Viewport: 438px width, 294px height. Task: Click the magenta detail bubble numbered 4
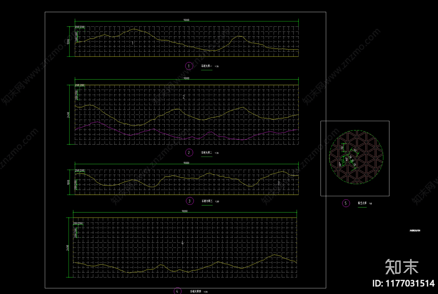177,291
